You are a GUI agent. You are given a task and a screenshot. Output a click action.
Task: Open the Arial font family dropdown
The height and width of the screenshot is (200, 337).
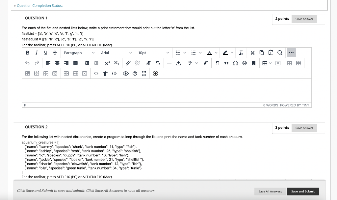(x=116, y=53)
